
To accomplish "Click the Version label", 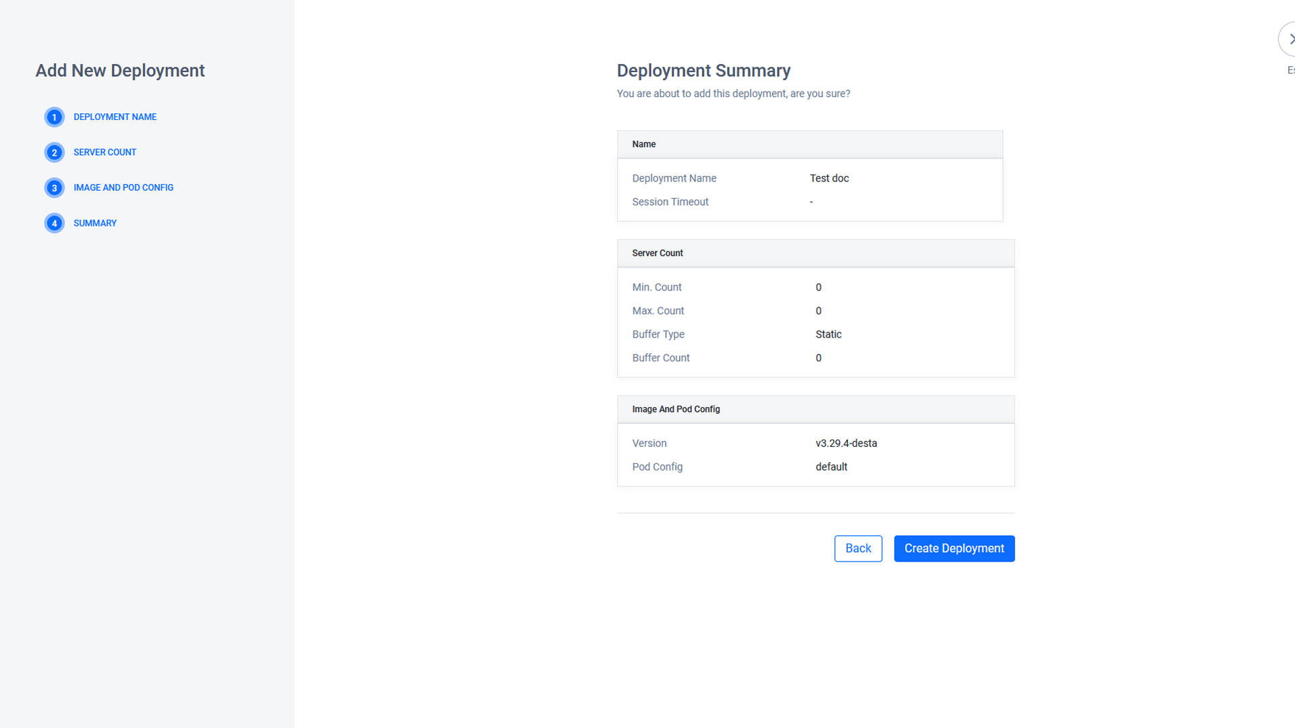I will (649, 444).
